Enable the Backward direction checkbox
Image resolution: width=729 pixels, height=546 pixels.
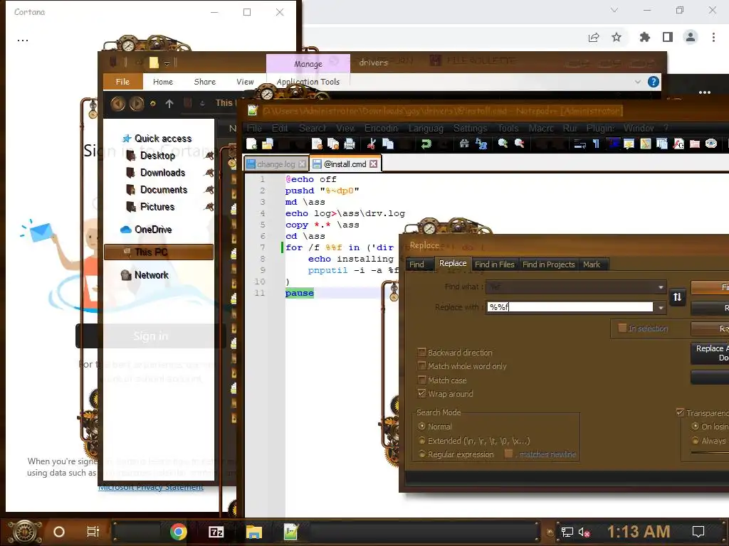pyautogui.click(x=421, y=353)
